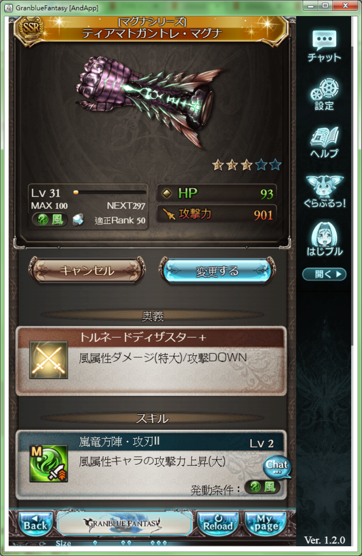The height and width of the screenshot is (556, 362).
Task: Open the はじブル character icon
Action: coord(325,239)
